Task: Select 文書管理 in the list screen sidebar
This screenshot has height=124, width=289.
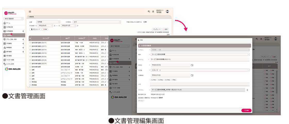Action: pyautogui.click(x=14, y=35)
